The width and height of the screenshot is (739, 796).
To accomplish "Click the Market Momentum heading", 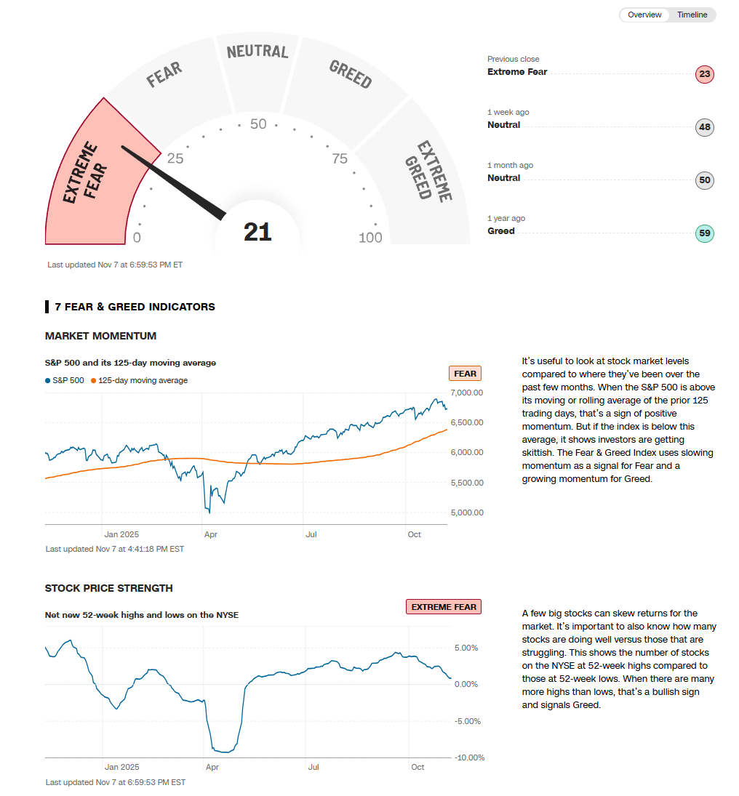I will (x=100, y=336).
